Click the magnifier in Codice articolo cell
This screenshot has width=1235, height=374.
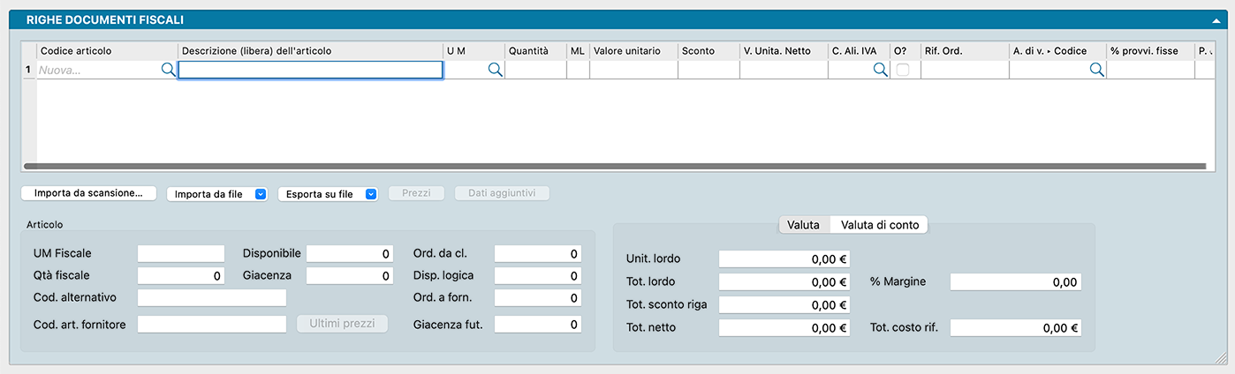click(168, 70)
